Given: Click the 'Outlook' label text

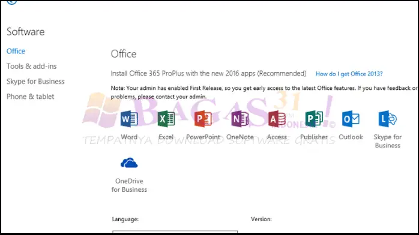Looking at the screenshot, I should coord(351,137).
